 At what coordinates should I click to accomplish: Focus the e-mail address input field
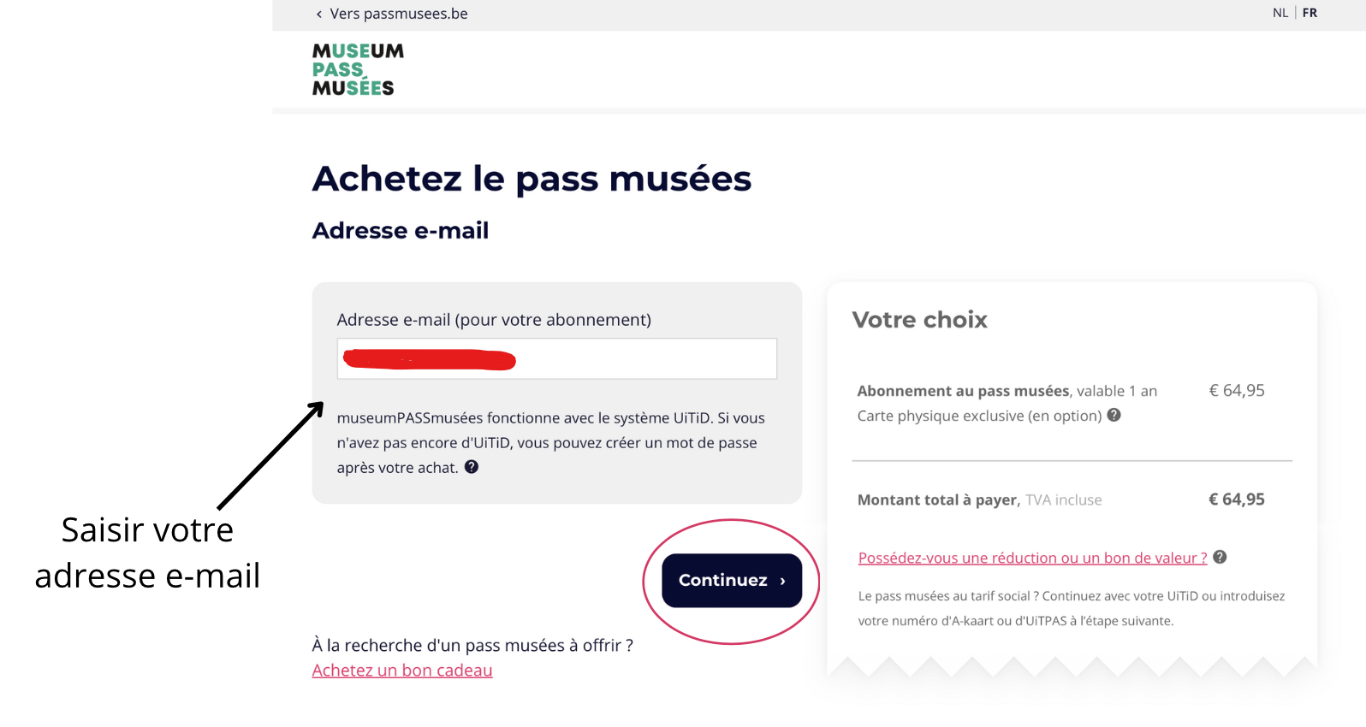tap(557, 358)
